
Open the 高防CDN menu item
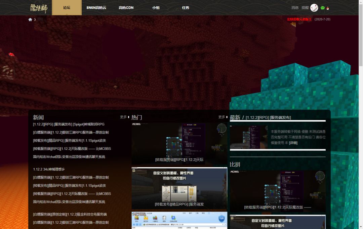click(126, 8)
